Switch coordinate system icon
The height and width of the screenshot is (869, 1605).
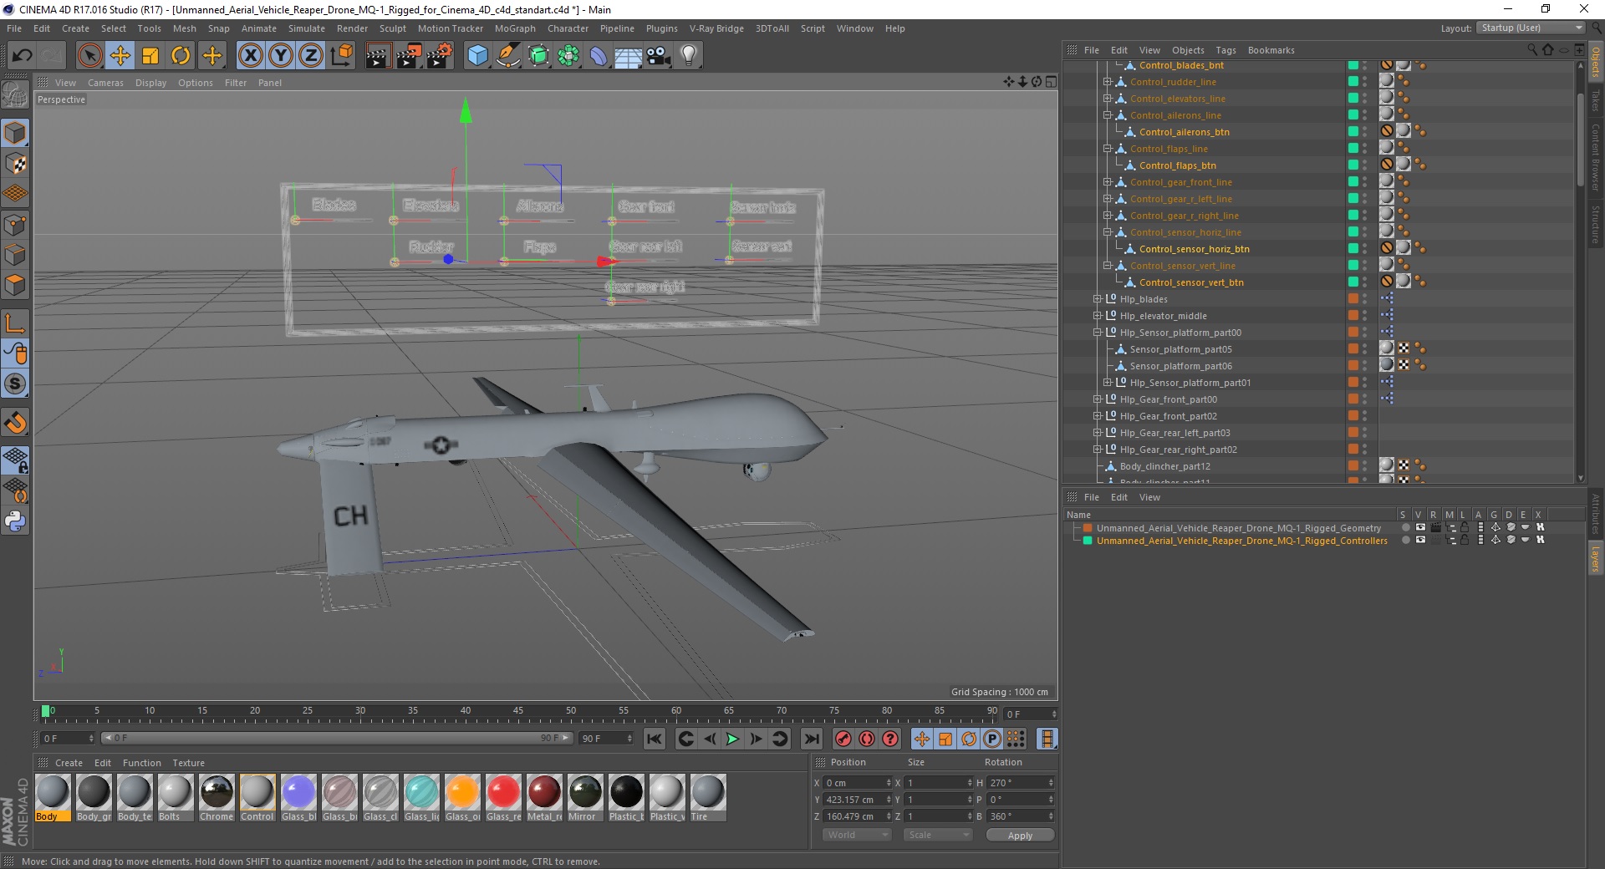tap(342, 56)
